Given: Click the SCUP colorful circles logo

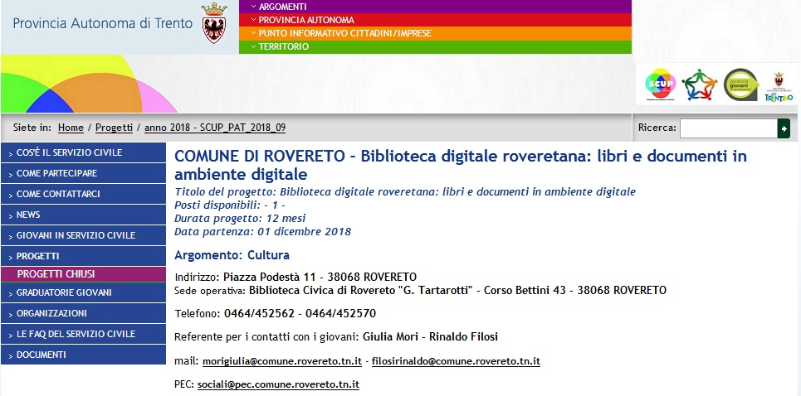Looking at the screenshot, I should click(x=661, y=84).
